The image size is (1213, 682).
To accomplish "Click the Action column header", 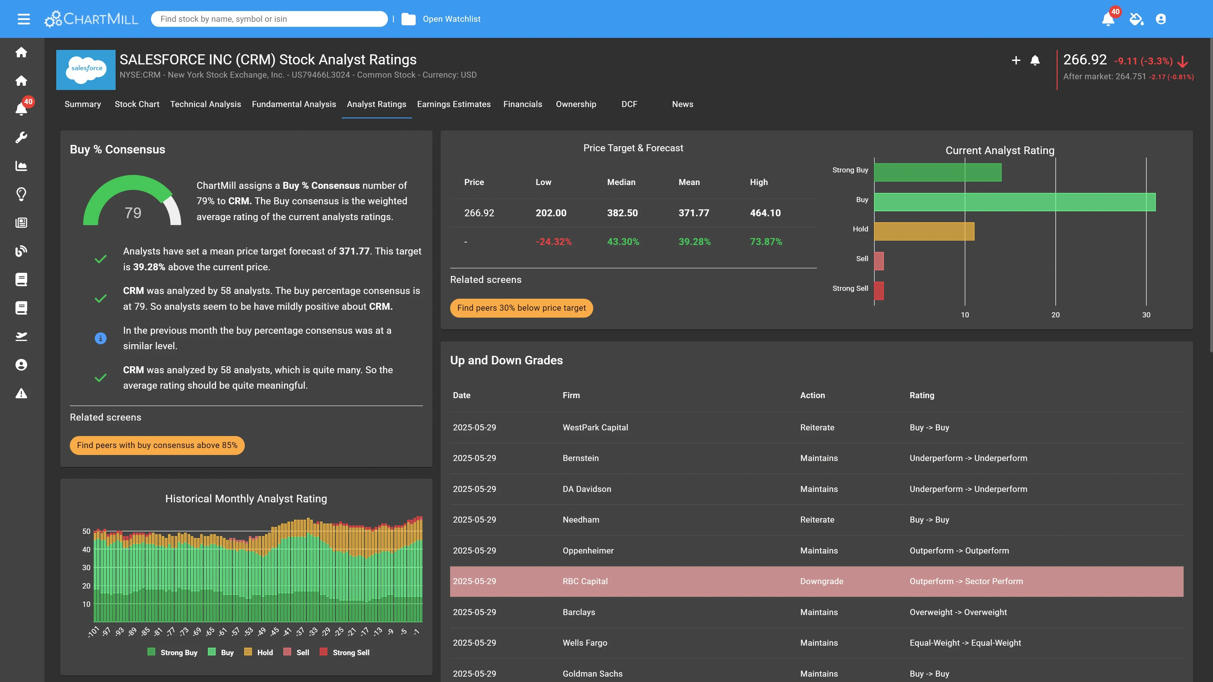I will pyautogui.click(x=812, y=395).
